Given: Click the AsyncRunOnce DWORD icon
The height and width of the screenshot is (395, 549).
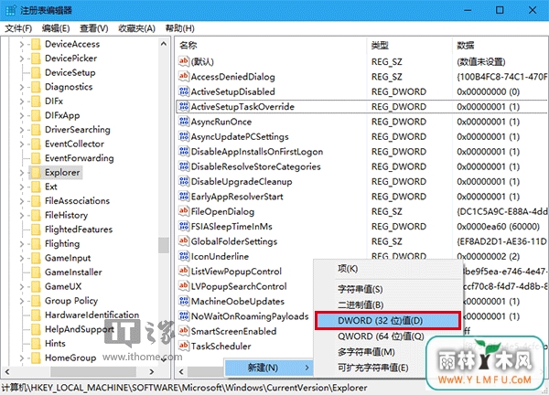Looking at the screenshot, I should 184,122.
